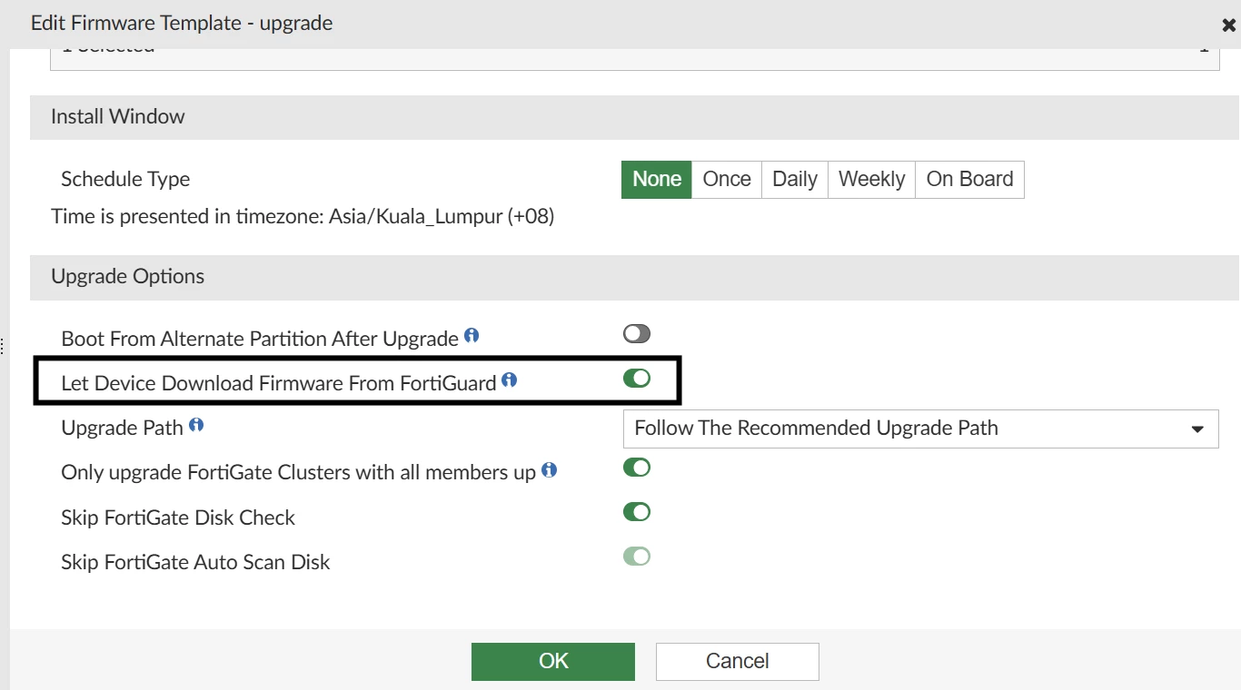The width and height of the screenshot is (1241, 690).
Task: Open the Upgrade Path dropdown
Action: [920, 429]
